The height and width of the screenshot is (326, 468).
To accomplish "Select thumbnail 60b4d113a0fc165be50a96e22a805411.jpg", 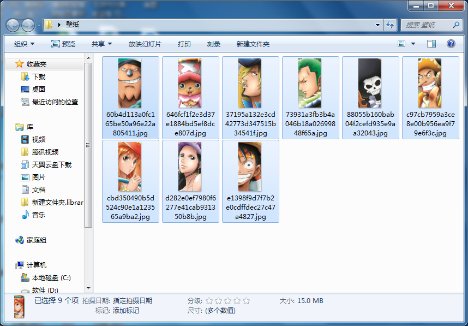I will pyautogui.click(x=130, y=98).
